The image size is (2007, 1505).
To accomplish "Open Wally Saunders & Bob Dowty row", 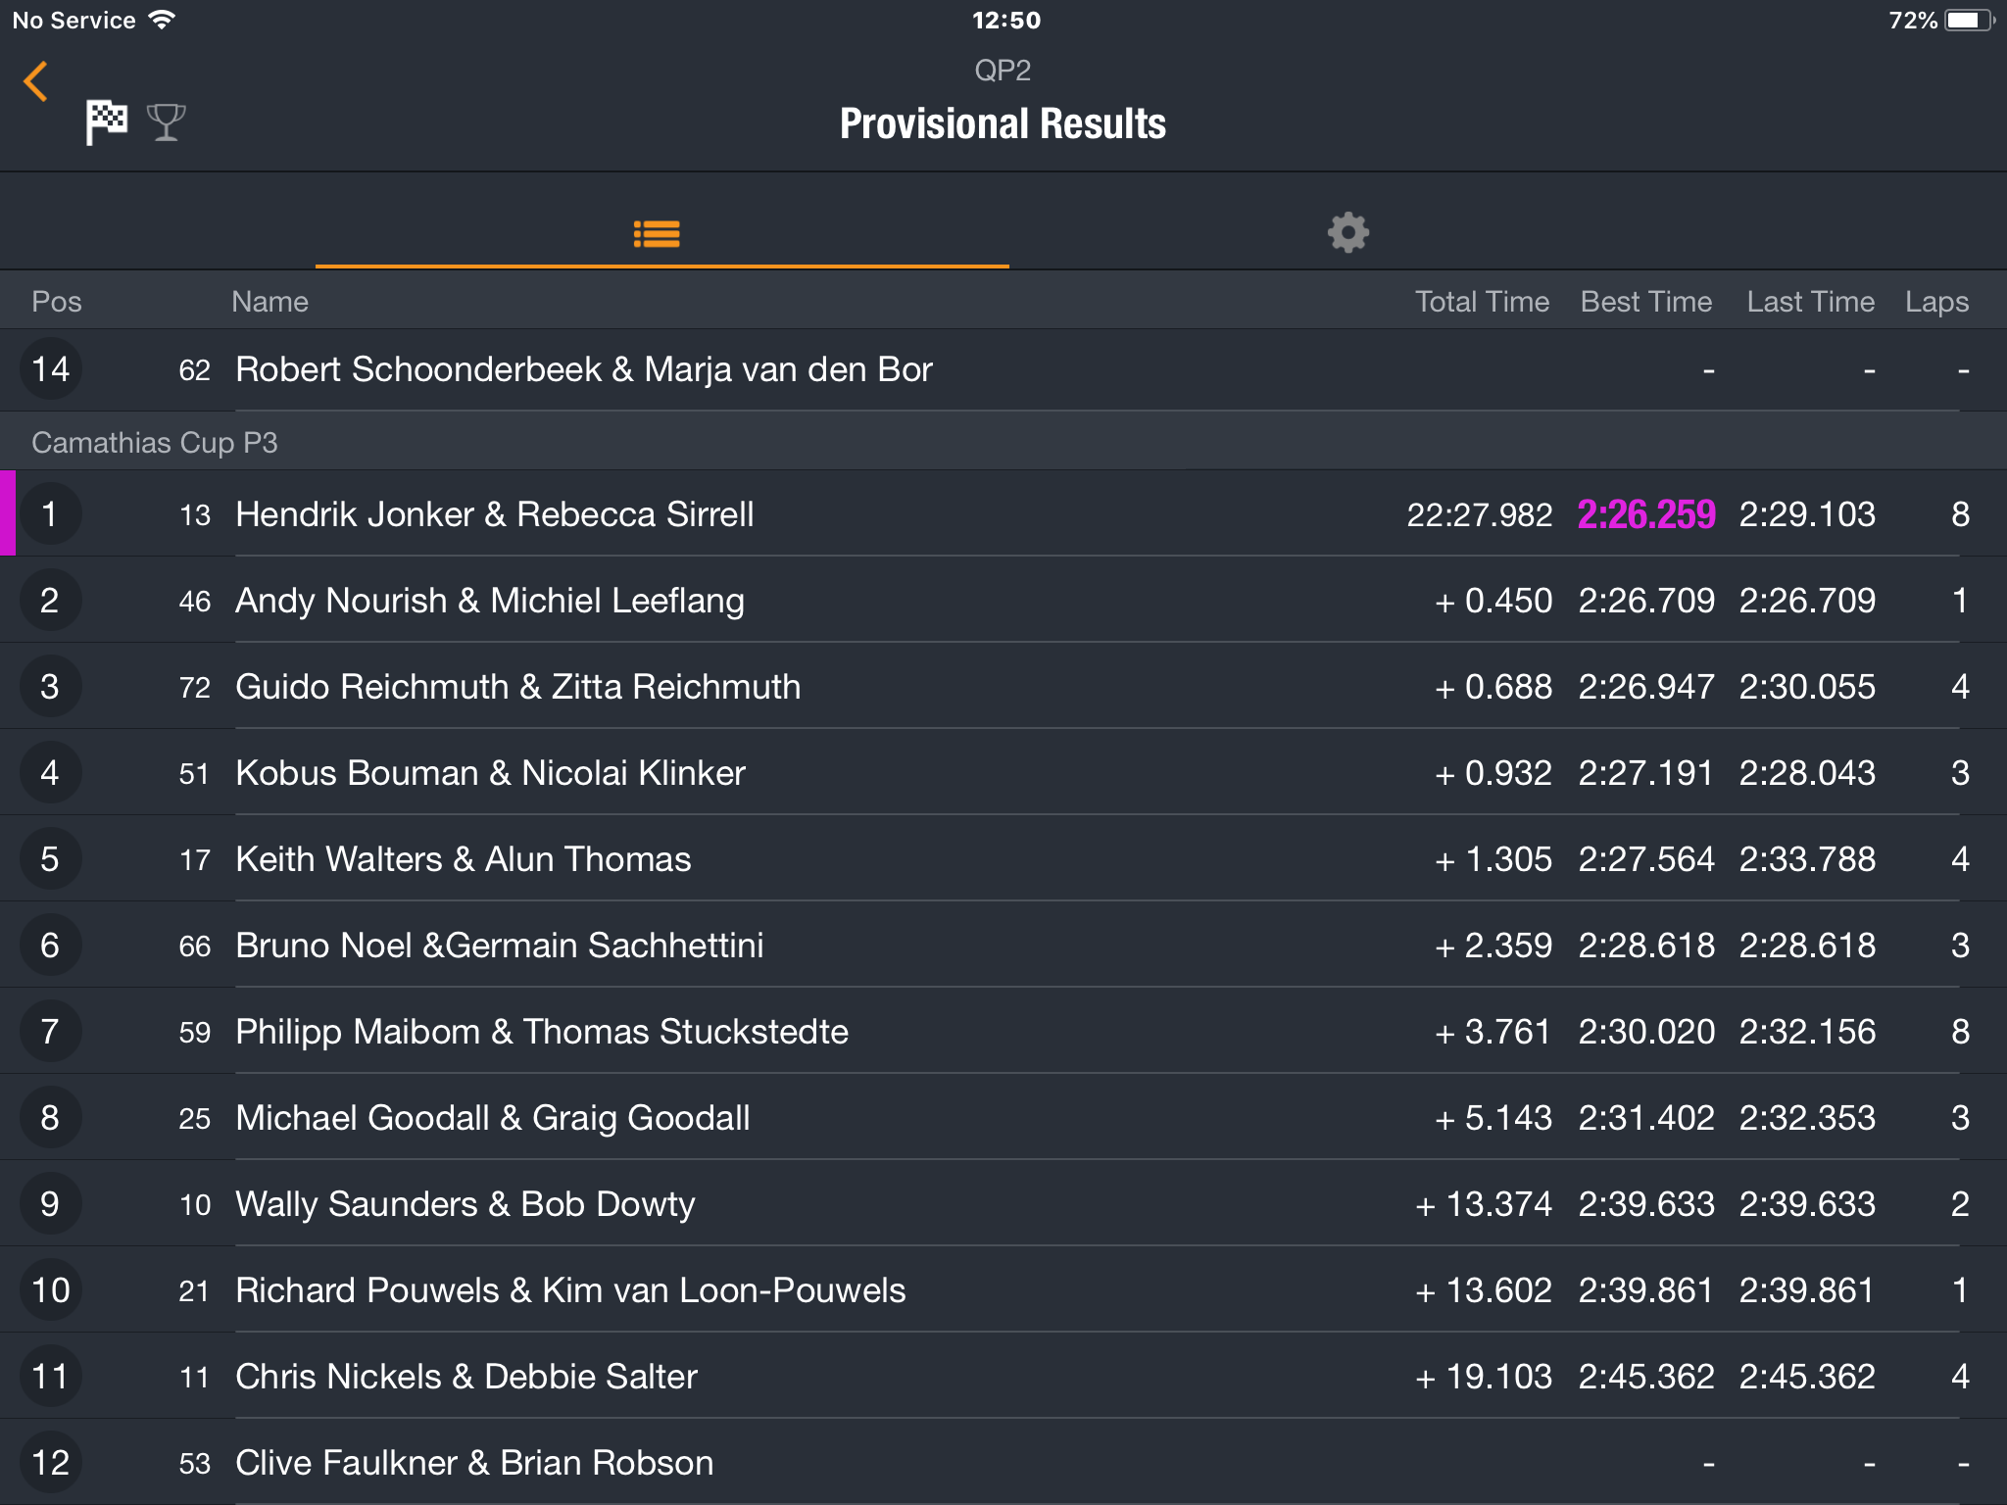I will [x=1003, y=1203].
